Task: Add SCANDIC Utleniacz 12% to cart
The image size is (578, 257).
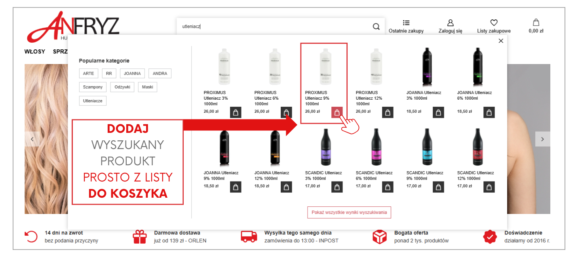Action: tap(489, 187)
